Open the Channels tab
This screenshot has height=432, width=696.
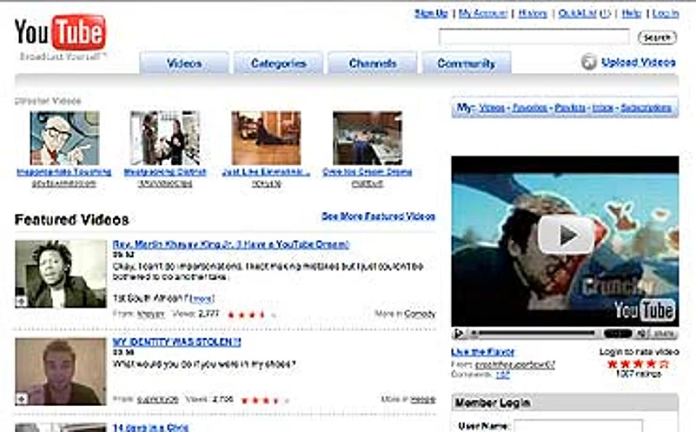click(373, 63)
